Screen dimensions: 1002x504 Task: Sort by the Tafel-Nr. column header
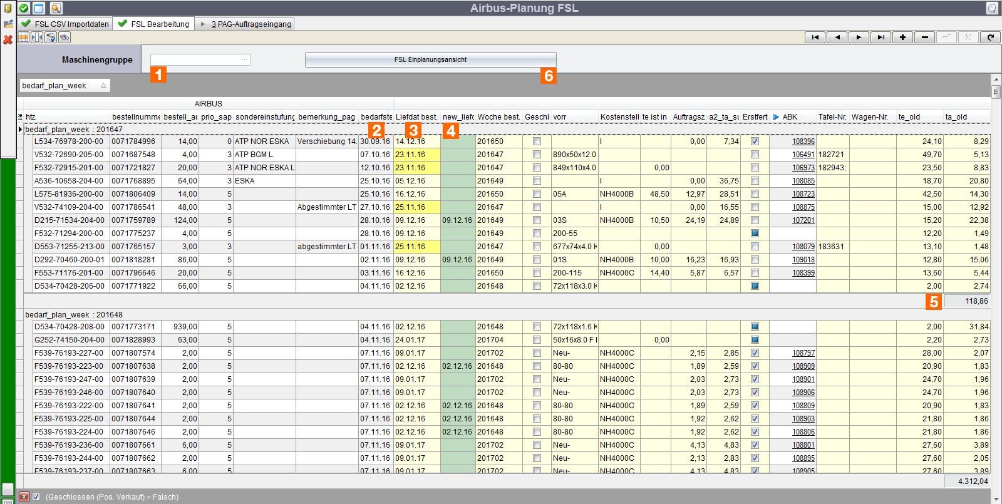point(832,116)
